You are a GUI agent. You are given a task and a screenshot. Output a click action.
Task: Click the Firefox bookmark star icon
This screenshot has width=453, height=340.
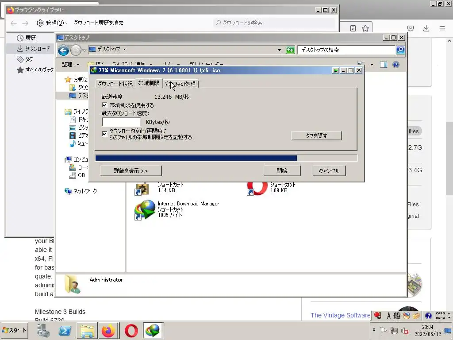[x=365, y=28]
